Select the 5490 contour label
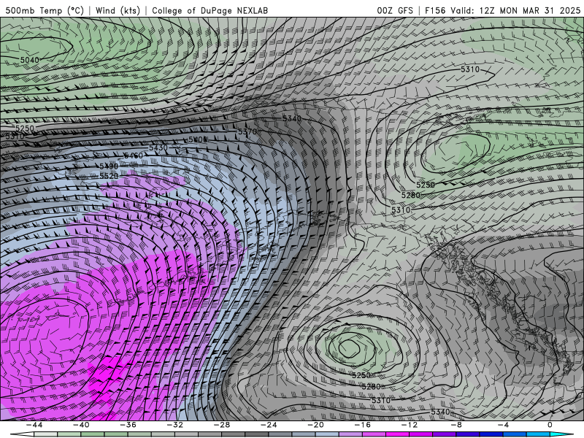584x438 pixels. [109, 166]
